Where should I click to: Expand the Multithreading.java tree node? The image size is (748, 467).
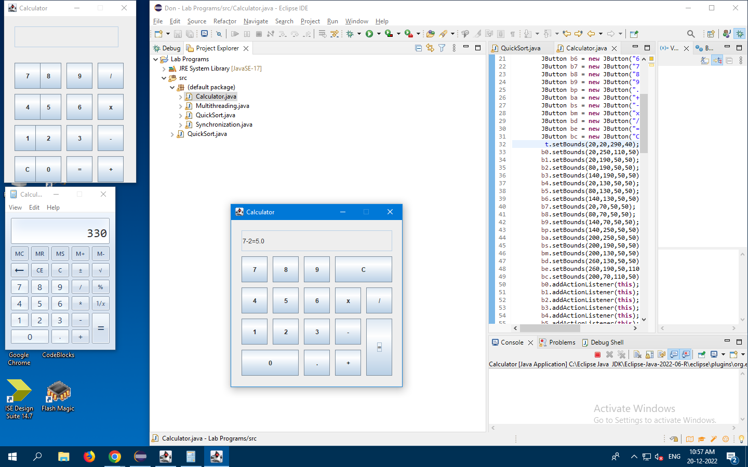[x=180, y=106]
